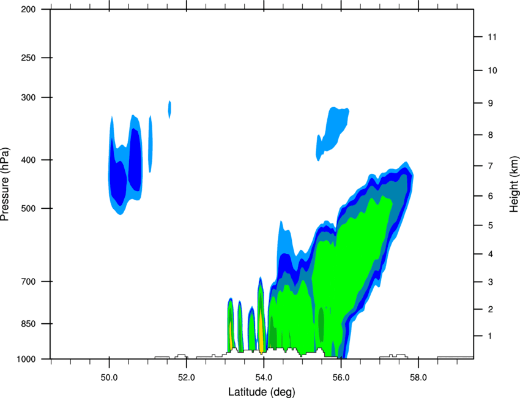
Task: Click the 1 km height label
Action: pyautogui.click(x=491, y=336)
